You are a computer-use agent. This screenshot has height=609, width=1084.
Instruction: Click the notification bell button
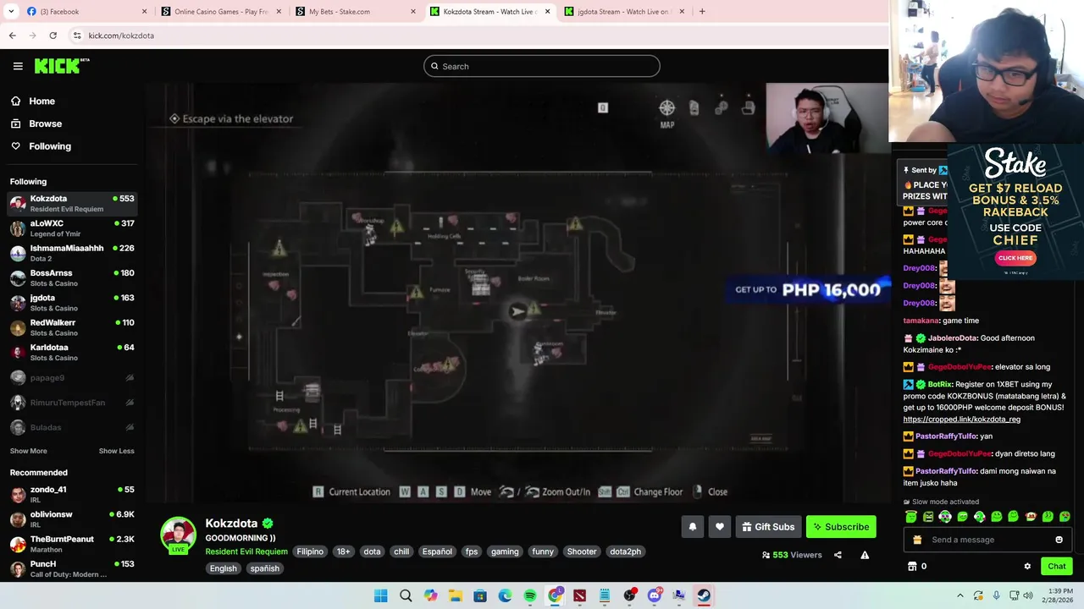click(x=692, y=527)
